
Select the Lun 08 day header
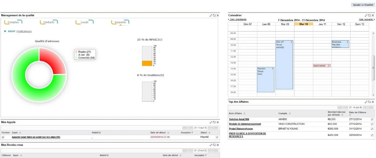point(266,24)
